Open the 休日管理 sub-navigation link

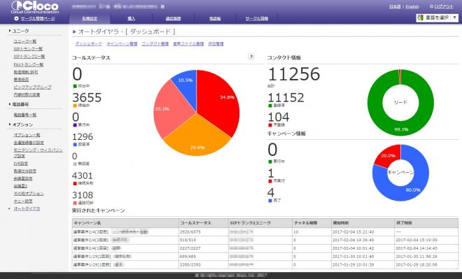(x=216, y=44)
